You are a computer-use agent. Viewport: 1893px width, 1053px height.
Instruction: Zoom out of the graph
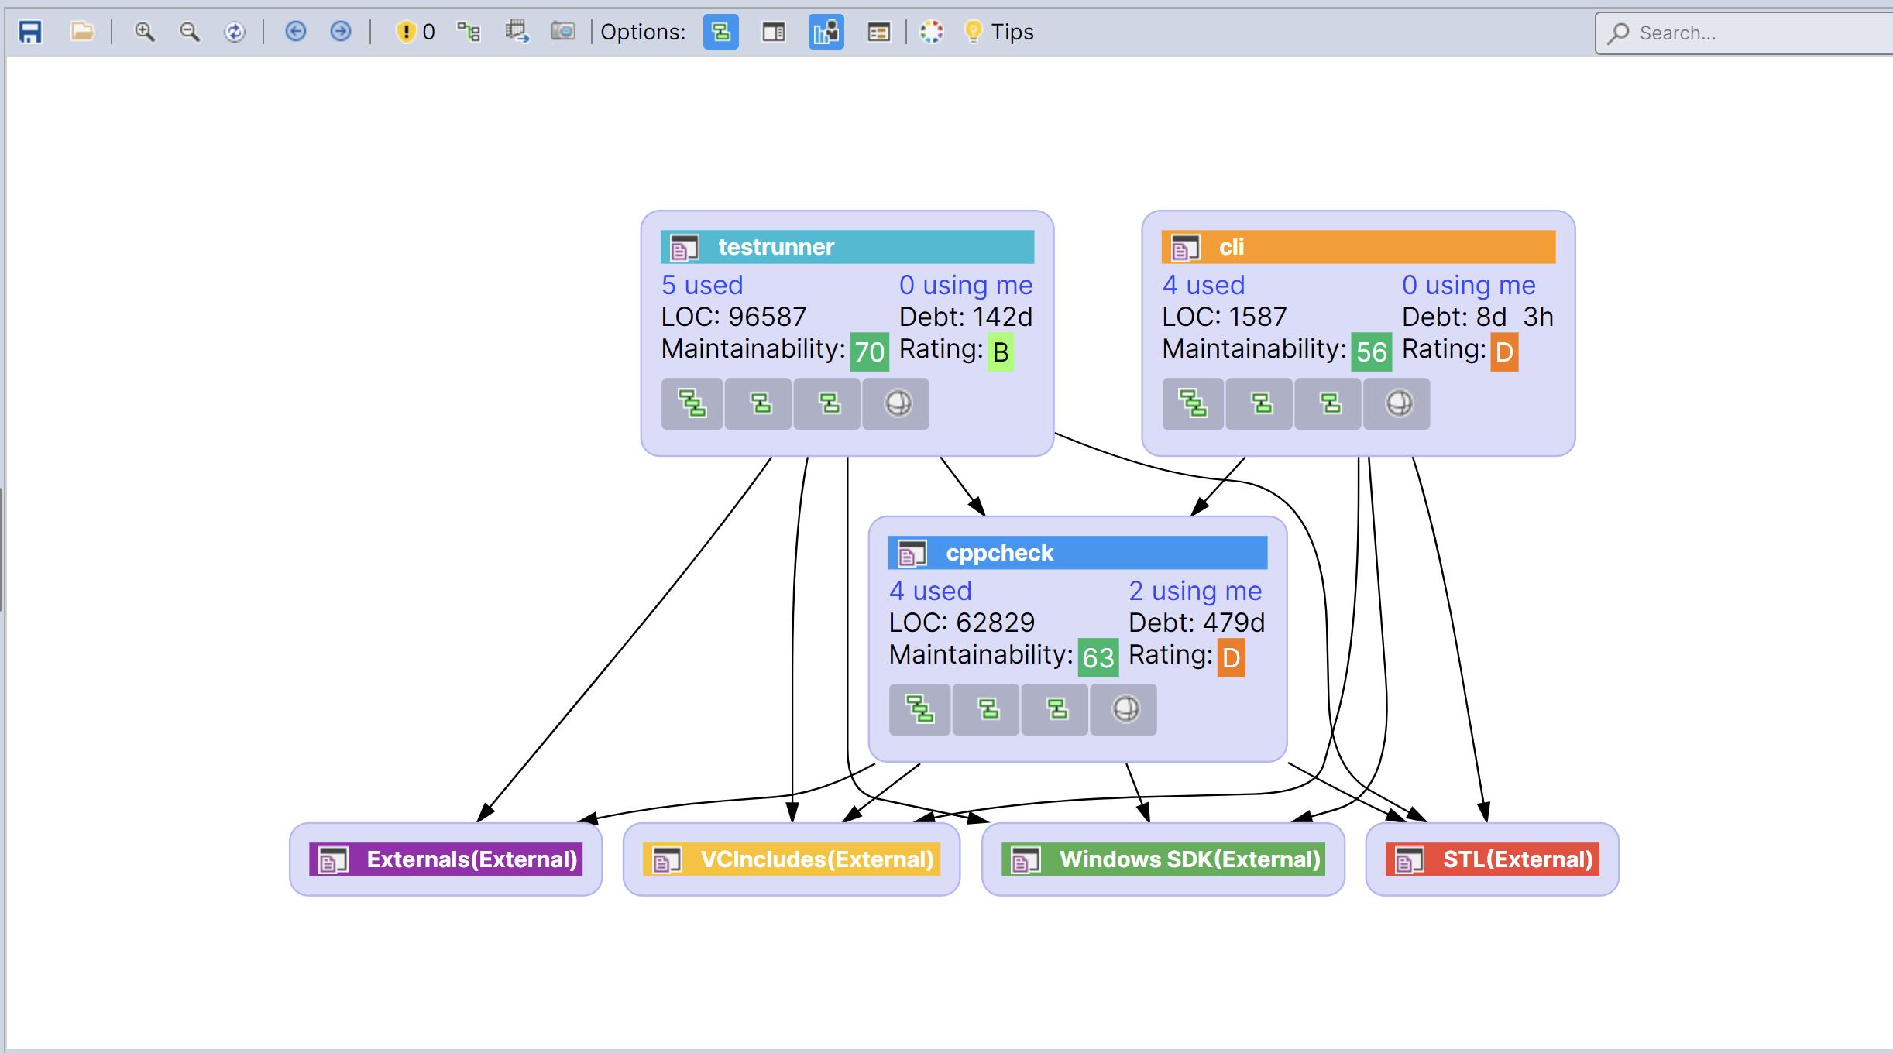189,32
